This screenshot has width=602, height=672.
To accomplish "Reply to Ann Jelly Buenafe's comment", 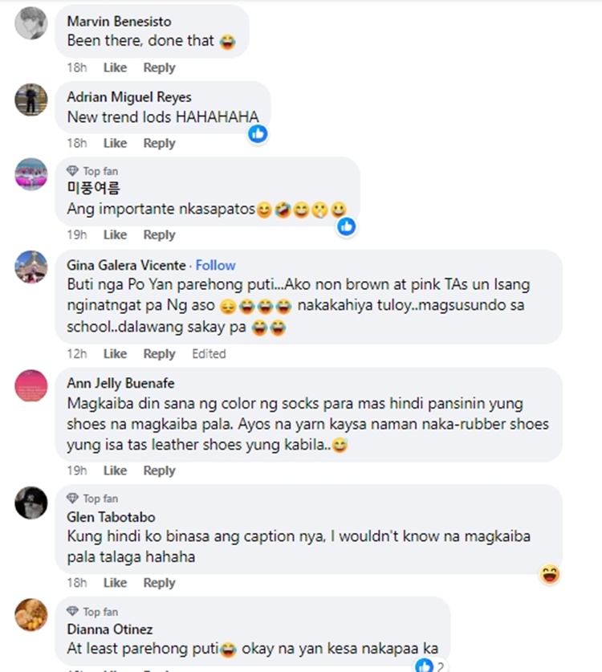I will pos(159,470).
